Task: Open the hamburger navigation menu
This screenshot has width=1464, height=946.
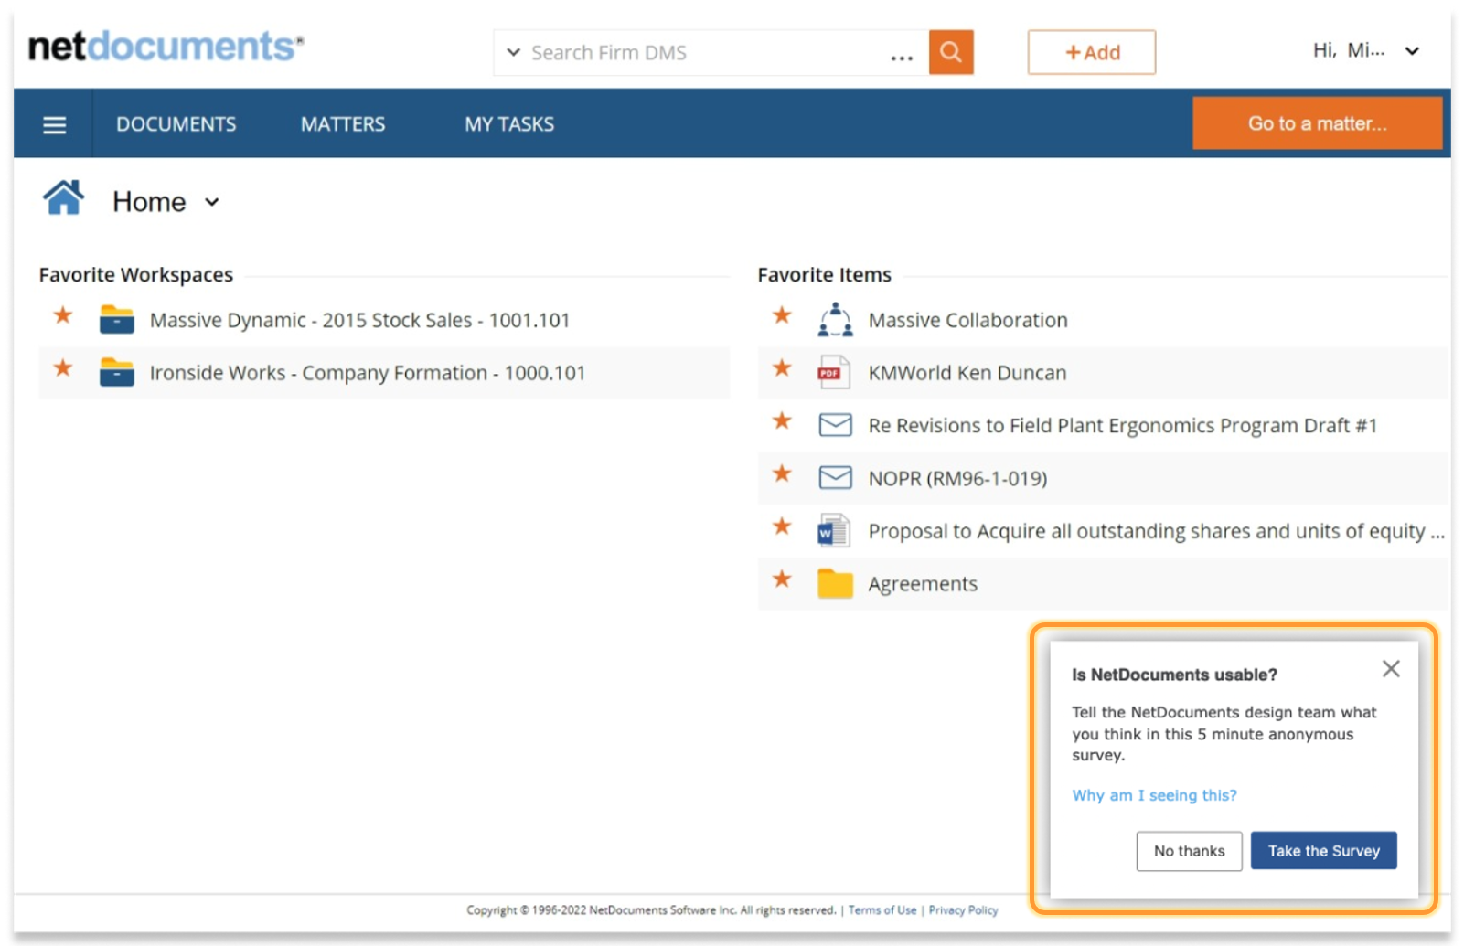Action: pyautogui.click(x=55, y=124)
